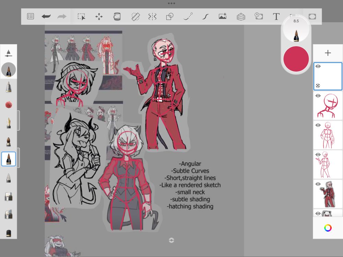Open the main menu list icon
343x257 pixels.
click(31, 16)
